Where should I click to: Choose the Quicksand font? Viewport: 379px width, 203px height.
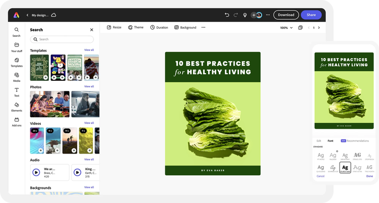[321, 168]
